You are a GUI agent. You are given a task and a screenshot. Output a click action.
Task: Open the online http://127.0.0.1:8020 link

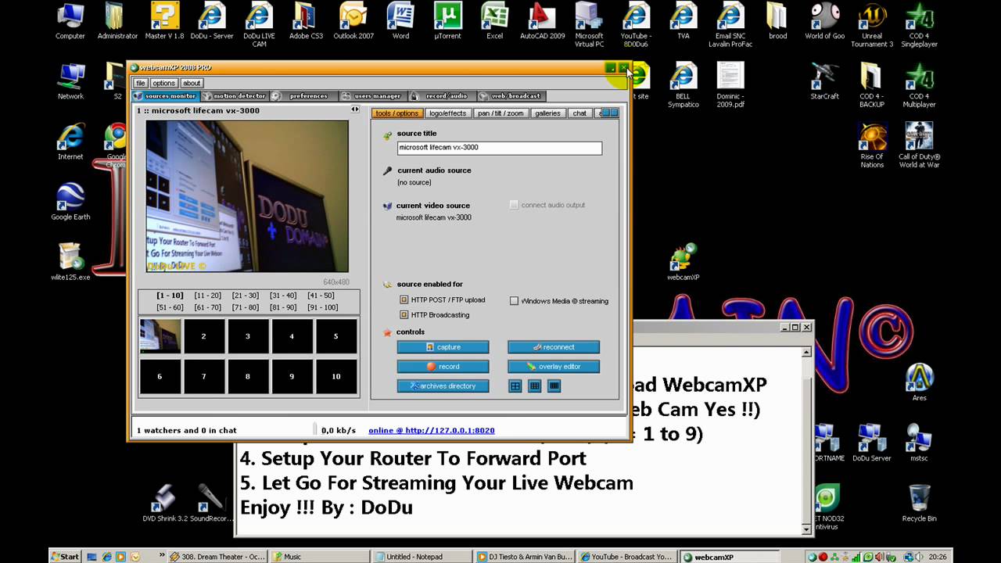point(432,431)
